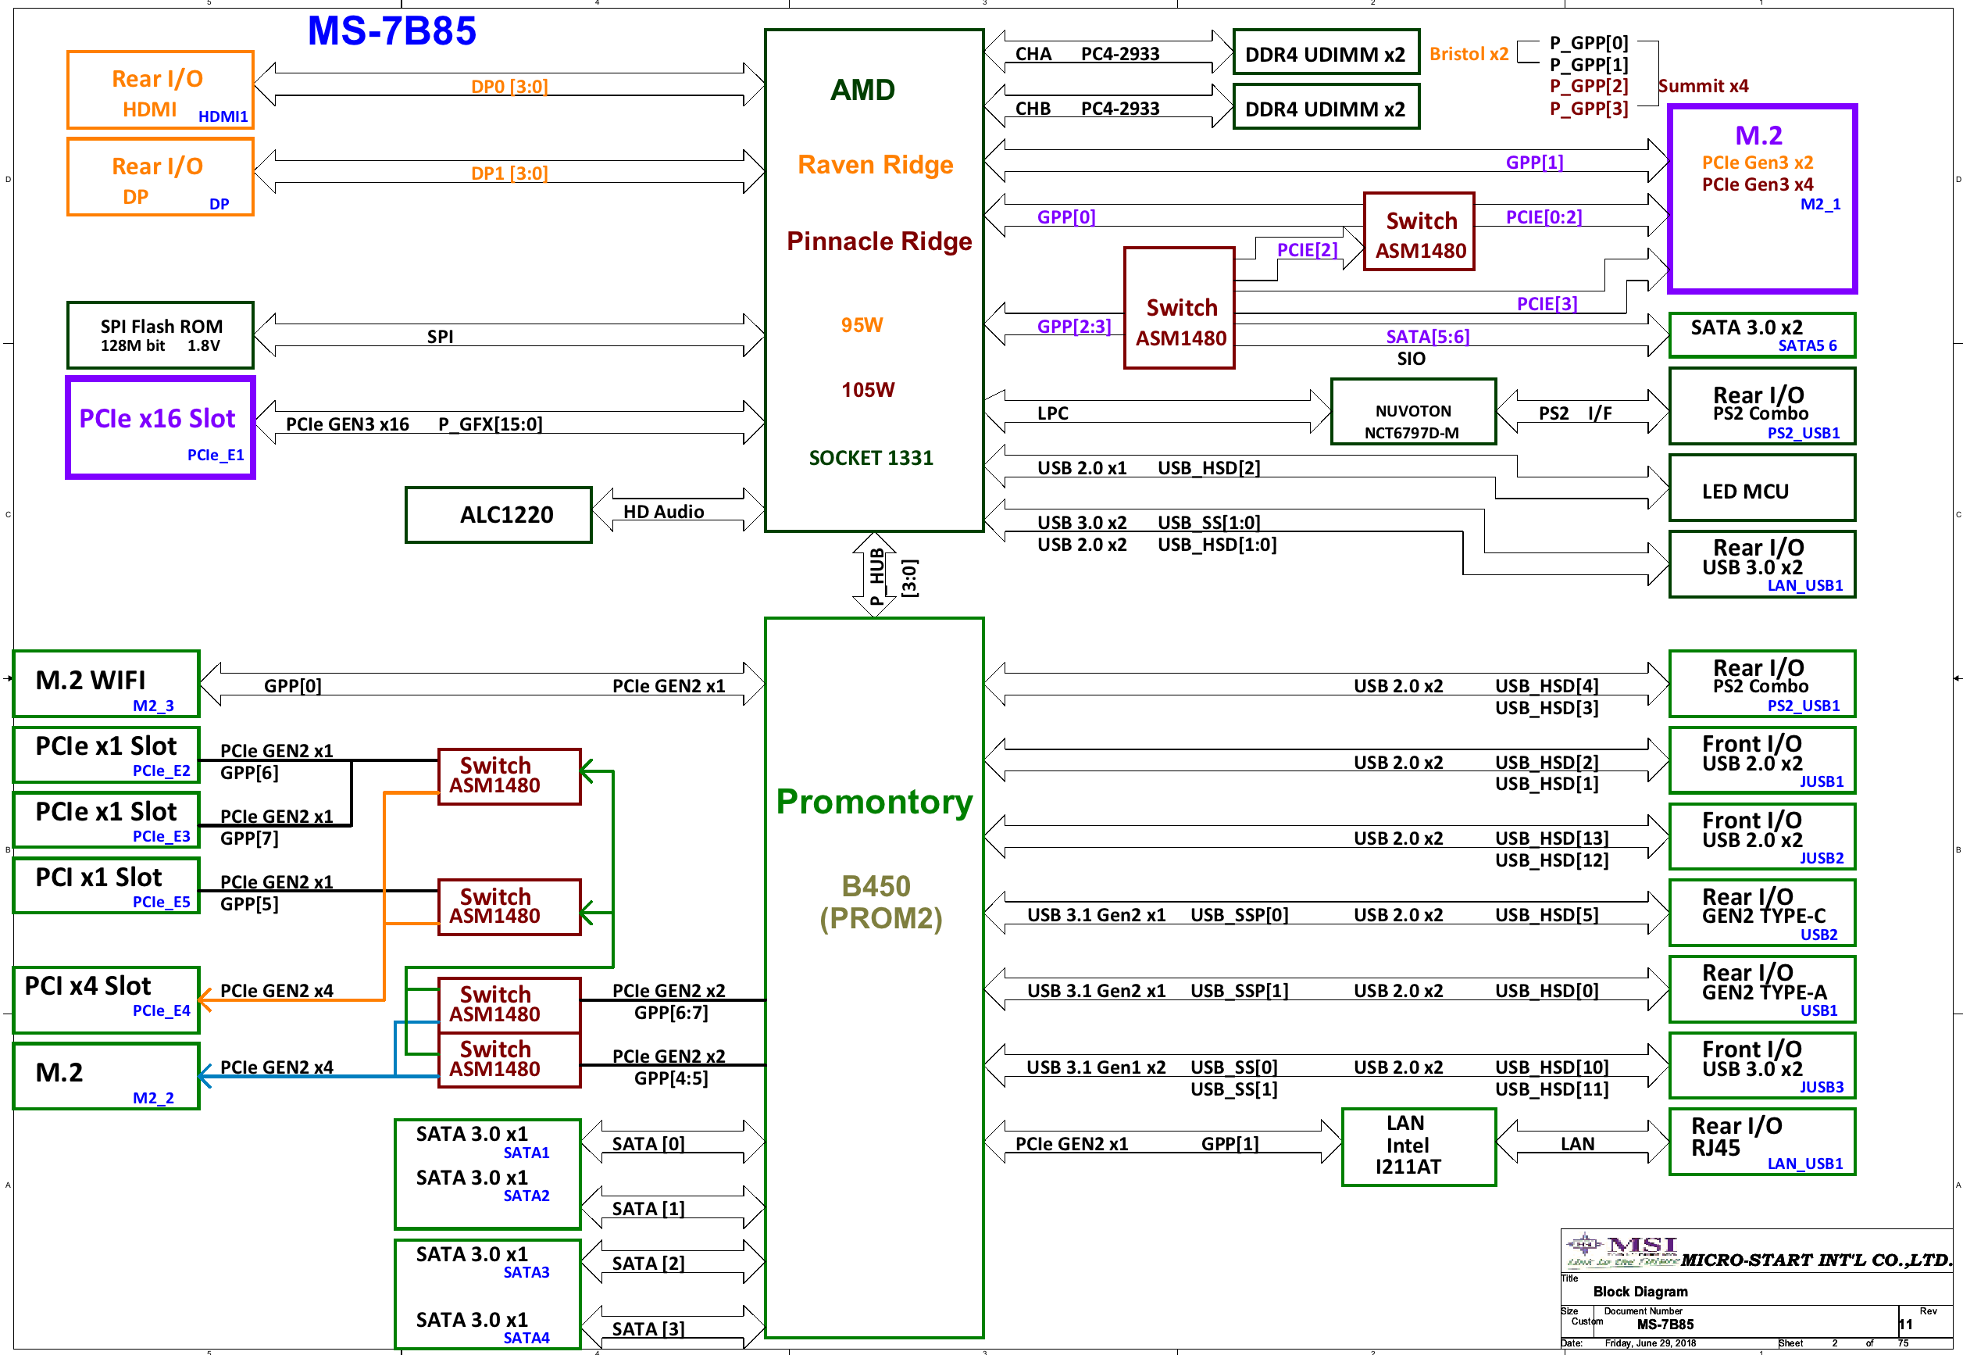Viewport: 1963px width, 1355px height.
Task: Click the Raven Ridge label
Action: coord(875,165)
